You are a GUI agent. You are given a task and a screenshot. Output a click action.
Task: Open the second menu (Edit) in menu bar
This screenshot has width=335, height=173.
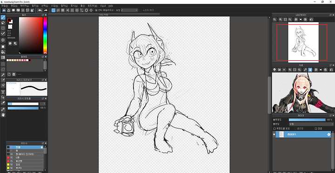(x=14, y=6)
